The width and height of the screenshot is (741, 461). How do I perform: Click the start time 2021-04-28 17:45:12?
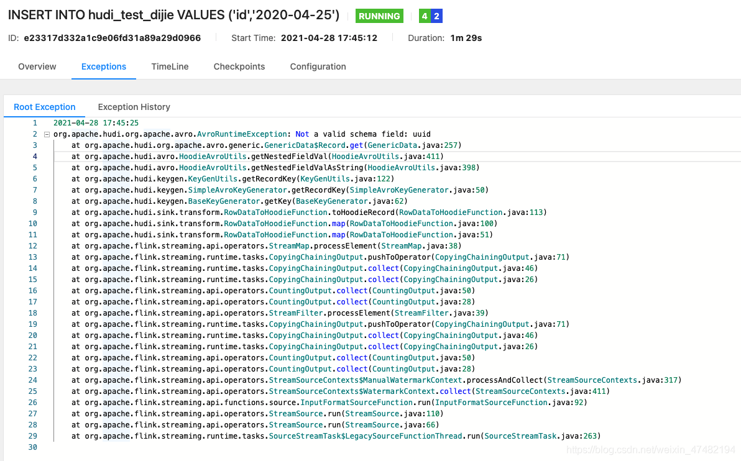329,38
